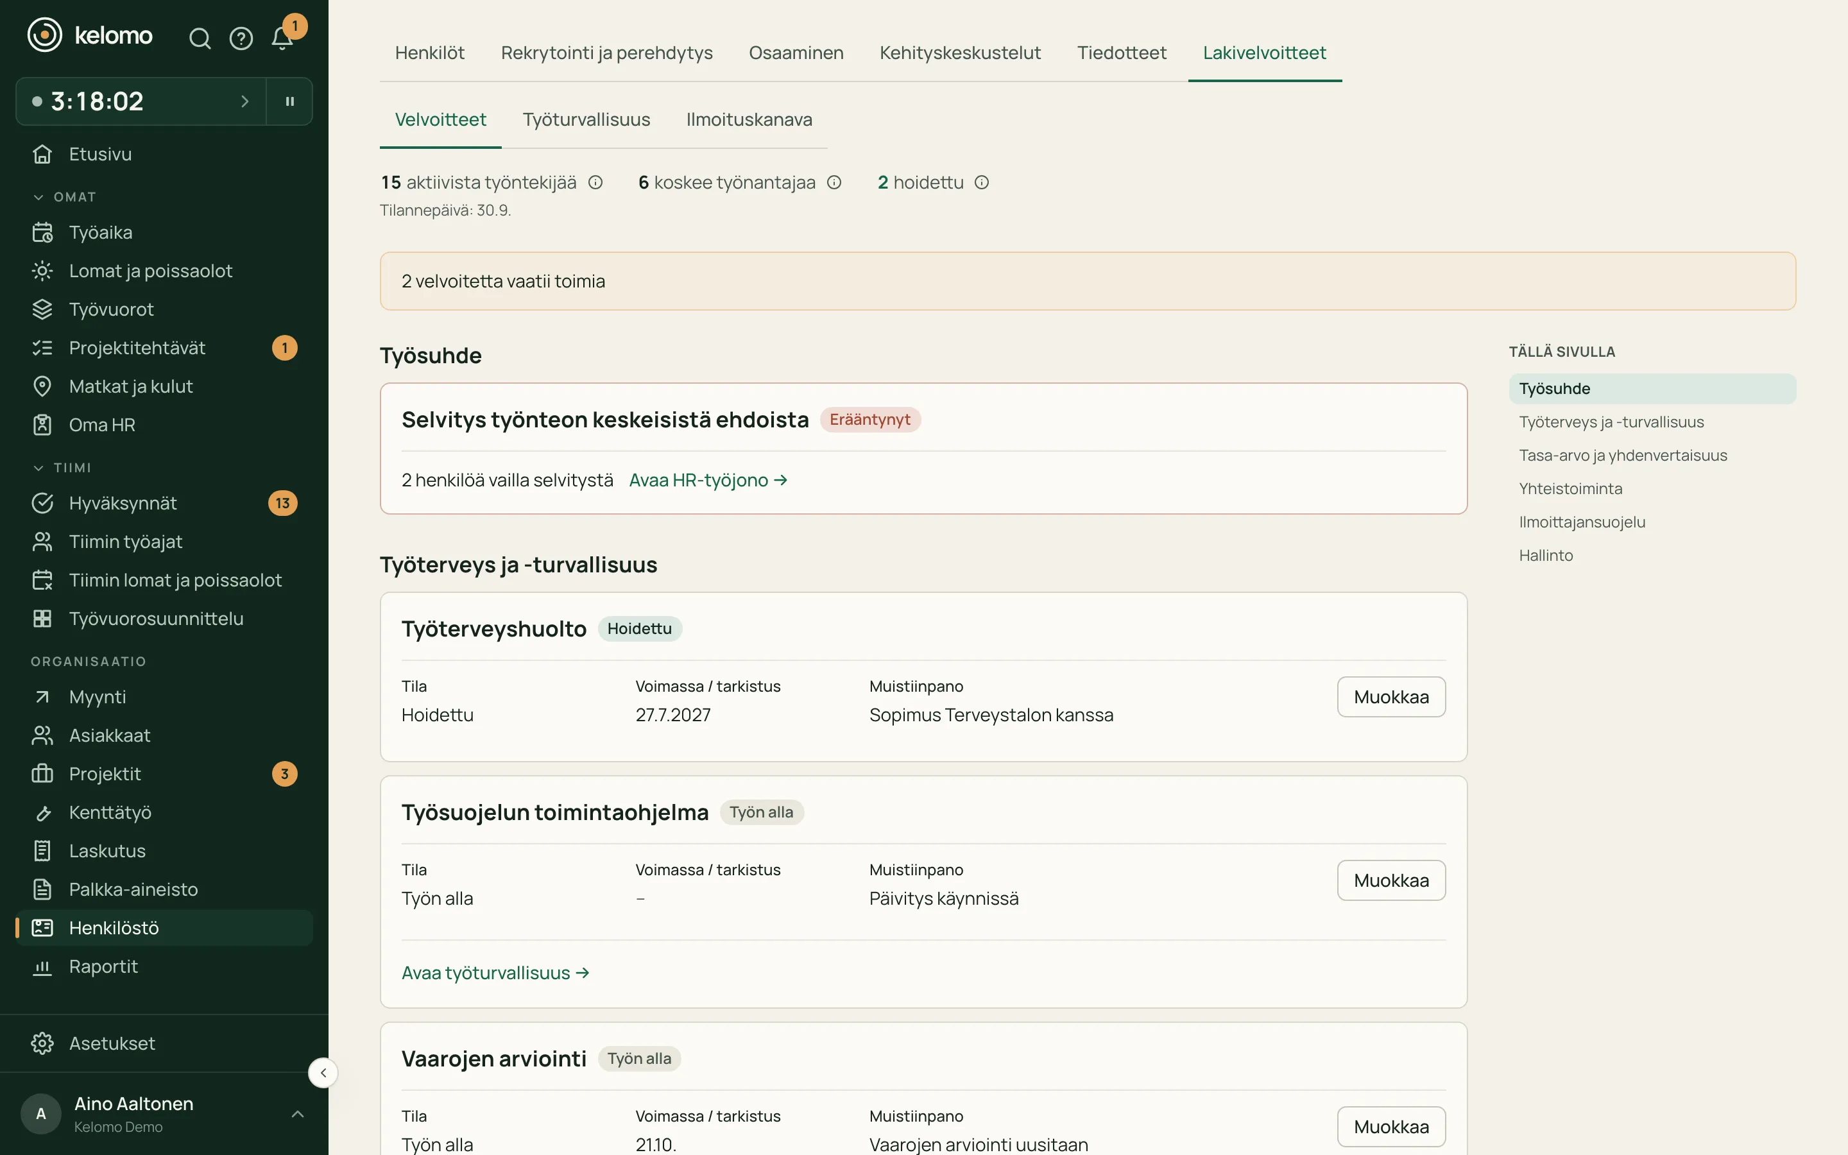Open Tiimin lomat ja poissaolot

click(164, 581)
